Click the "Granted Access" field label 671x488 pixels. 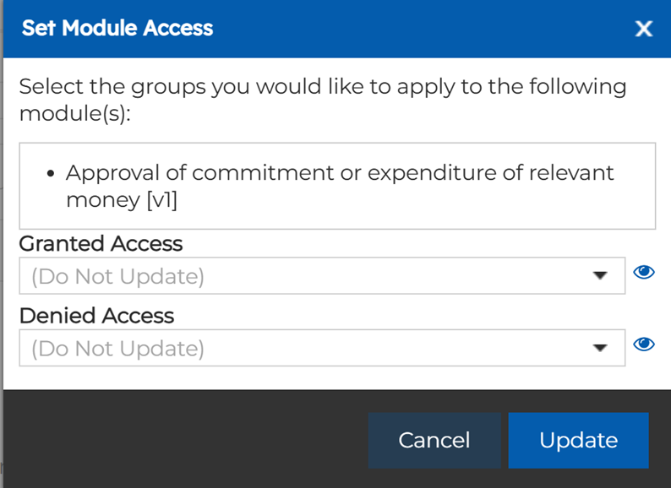click(x=101, y=243)
